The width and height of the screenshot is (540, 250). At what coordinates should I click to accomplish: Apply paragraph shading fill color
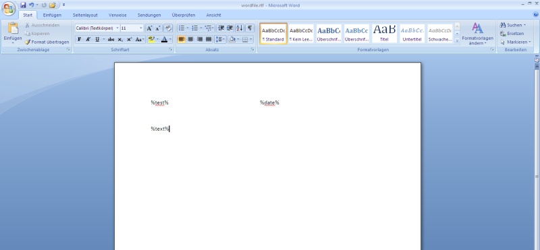pyautogui.click(x=232, y=39)
